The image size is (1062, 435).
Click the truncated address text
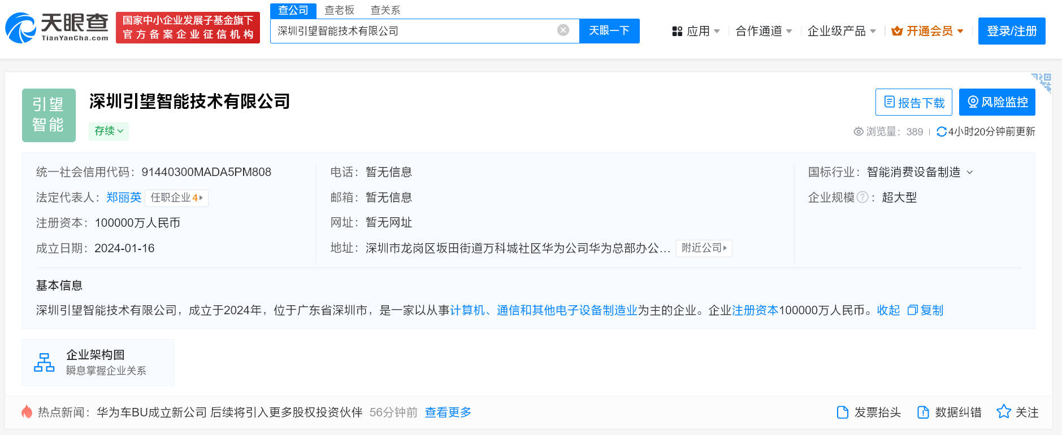(x=518, y=248)
